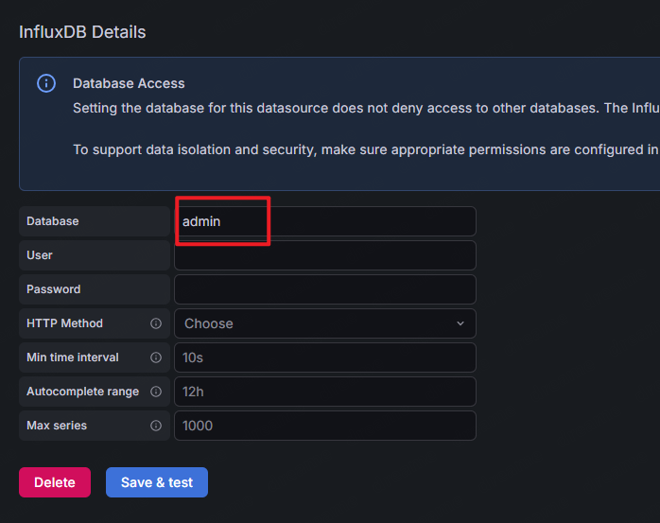Click the InfluxDB Details section heading
Image resolution: width=660 pixels, height=523 pixels.
coord(82,32)
